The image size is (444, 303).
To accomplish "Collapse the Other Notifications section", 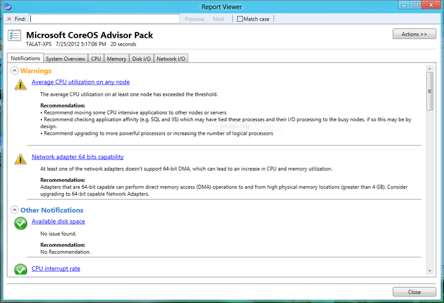I will tap(14, 210).
